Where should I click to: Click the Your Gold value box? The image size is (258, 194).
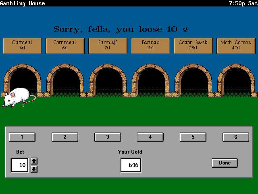(131, 165)
